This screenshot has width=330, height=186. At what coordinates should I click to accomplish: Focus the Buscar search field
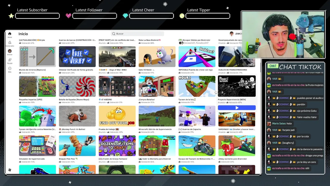(x=137, y=34)
